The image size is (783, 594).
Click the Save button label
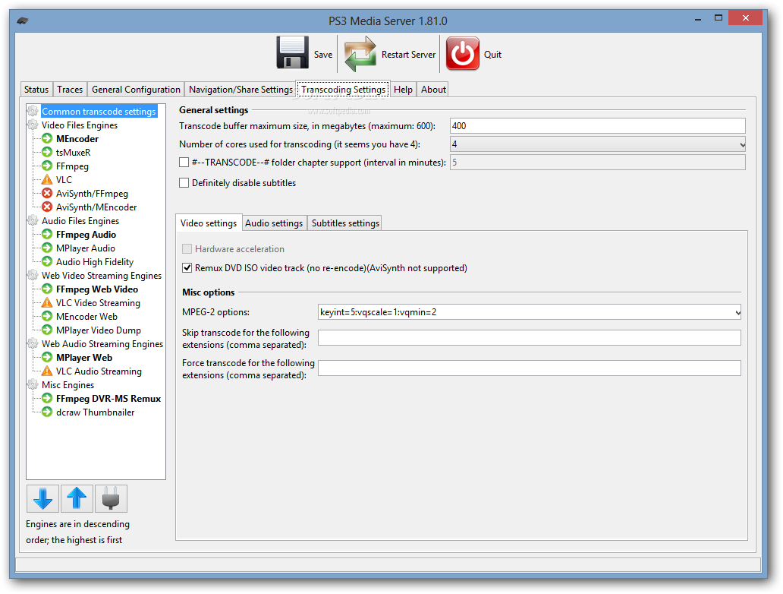[x=323, y=55]
